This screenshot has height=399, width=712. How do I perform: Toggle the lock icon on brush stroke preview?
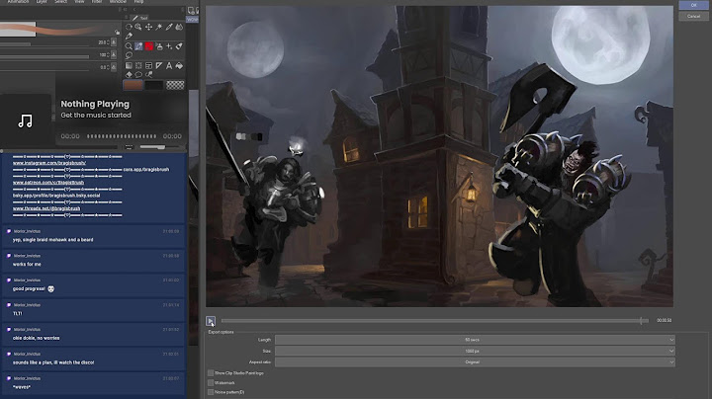(117, 33)
